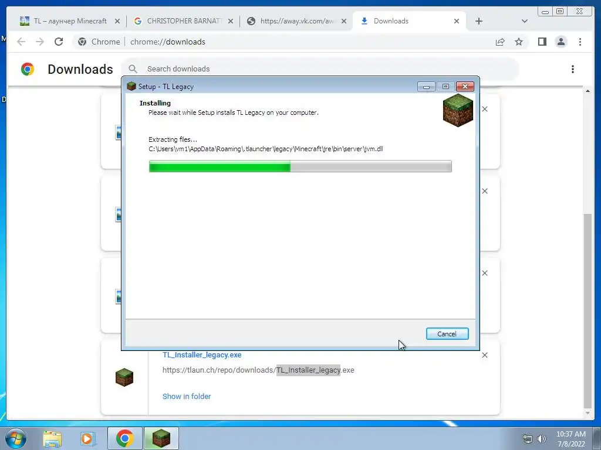Open Windows Explorer from the taskbar
This screenshot has height=450, width=601.
point(52,438)
